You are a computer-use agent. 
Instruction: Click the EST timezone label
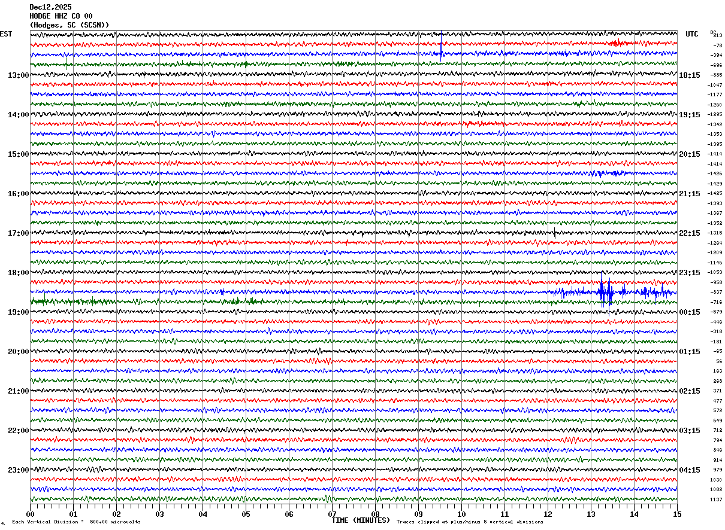point(6,34)
